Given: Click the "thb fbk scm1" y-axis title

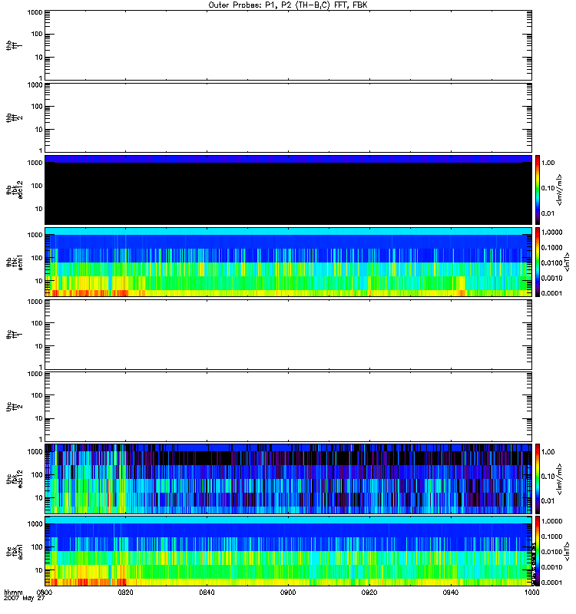Looking at the screenshot, I should (15, 262).
